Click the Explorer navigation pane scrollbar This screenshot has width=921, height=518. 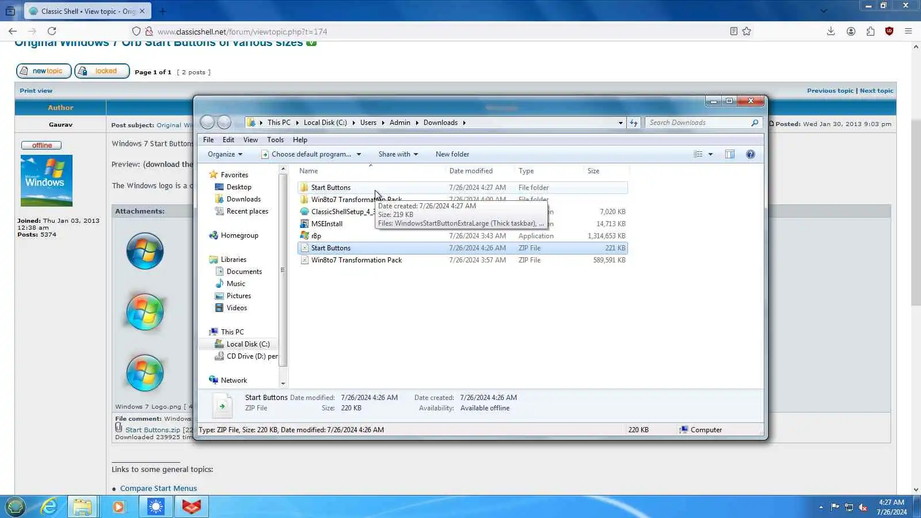tap(283, 271)
